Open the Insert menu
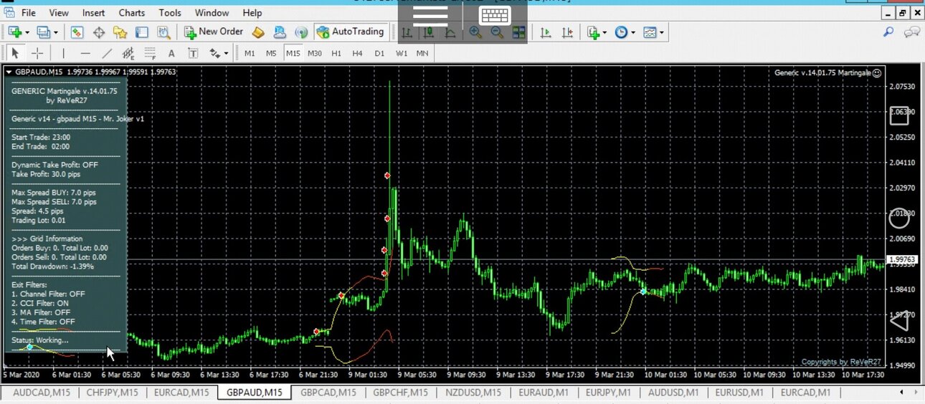 coord(93,13)
